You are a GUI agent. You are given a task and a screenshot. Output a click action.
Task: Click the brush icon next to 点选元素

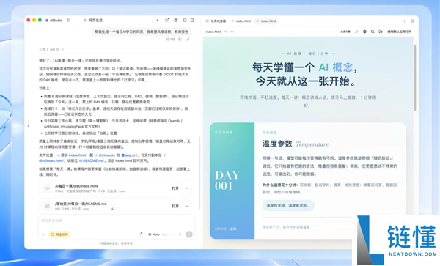click(x=356, y=32)
